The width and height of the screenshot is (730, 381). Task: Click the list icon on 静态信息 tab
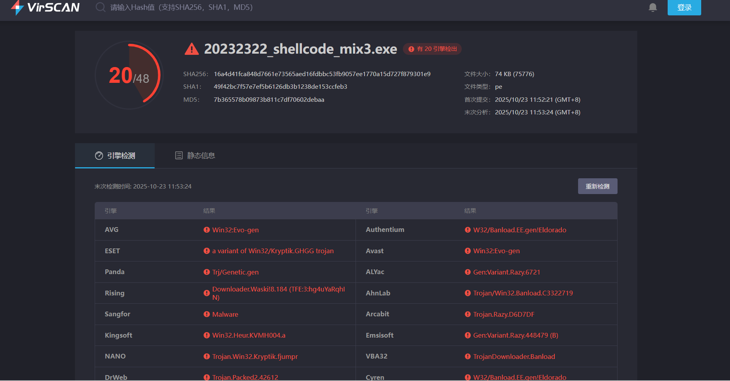click(x=179, y=155)
